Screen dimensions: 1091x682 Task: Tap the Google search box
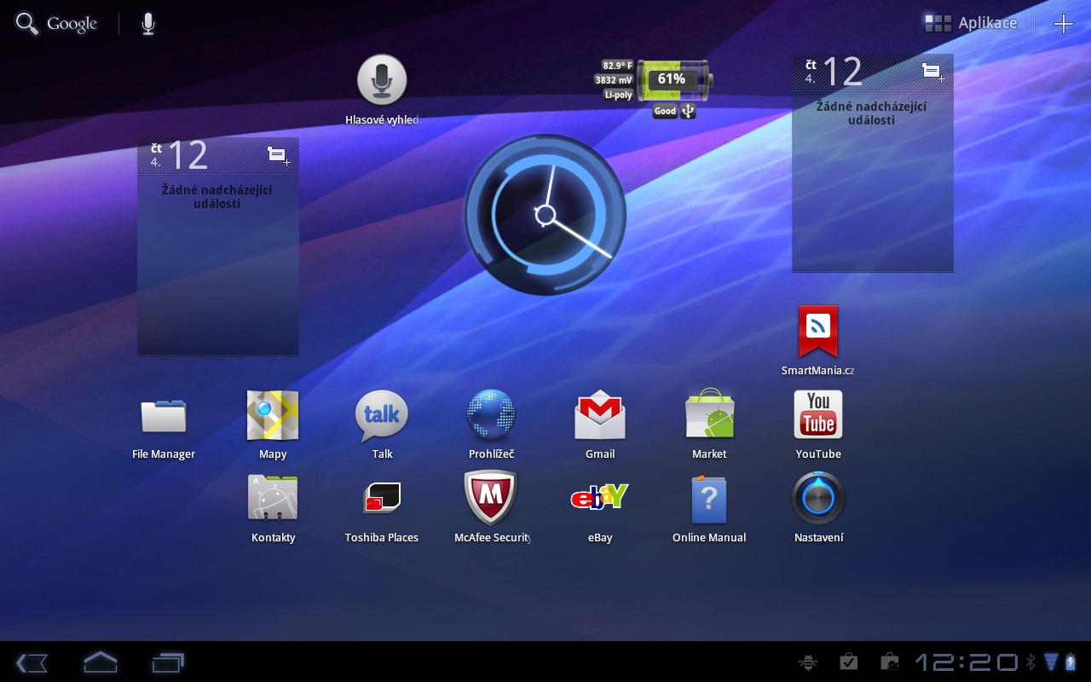[x=57, y=24]
